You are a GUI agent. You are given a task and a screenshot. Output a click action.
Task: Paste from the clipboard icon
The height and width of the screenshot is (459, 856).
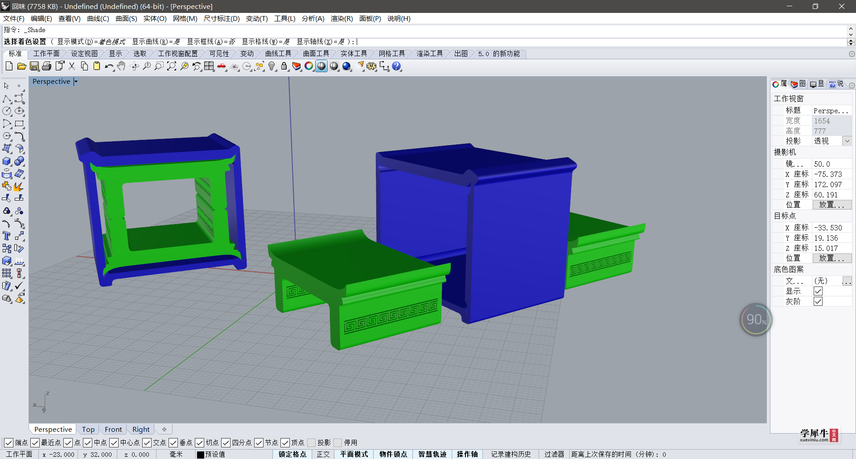coord(97,66)
